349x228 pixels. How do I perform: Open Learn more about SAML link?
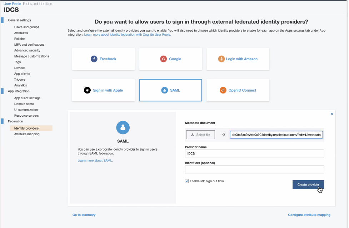95,161
